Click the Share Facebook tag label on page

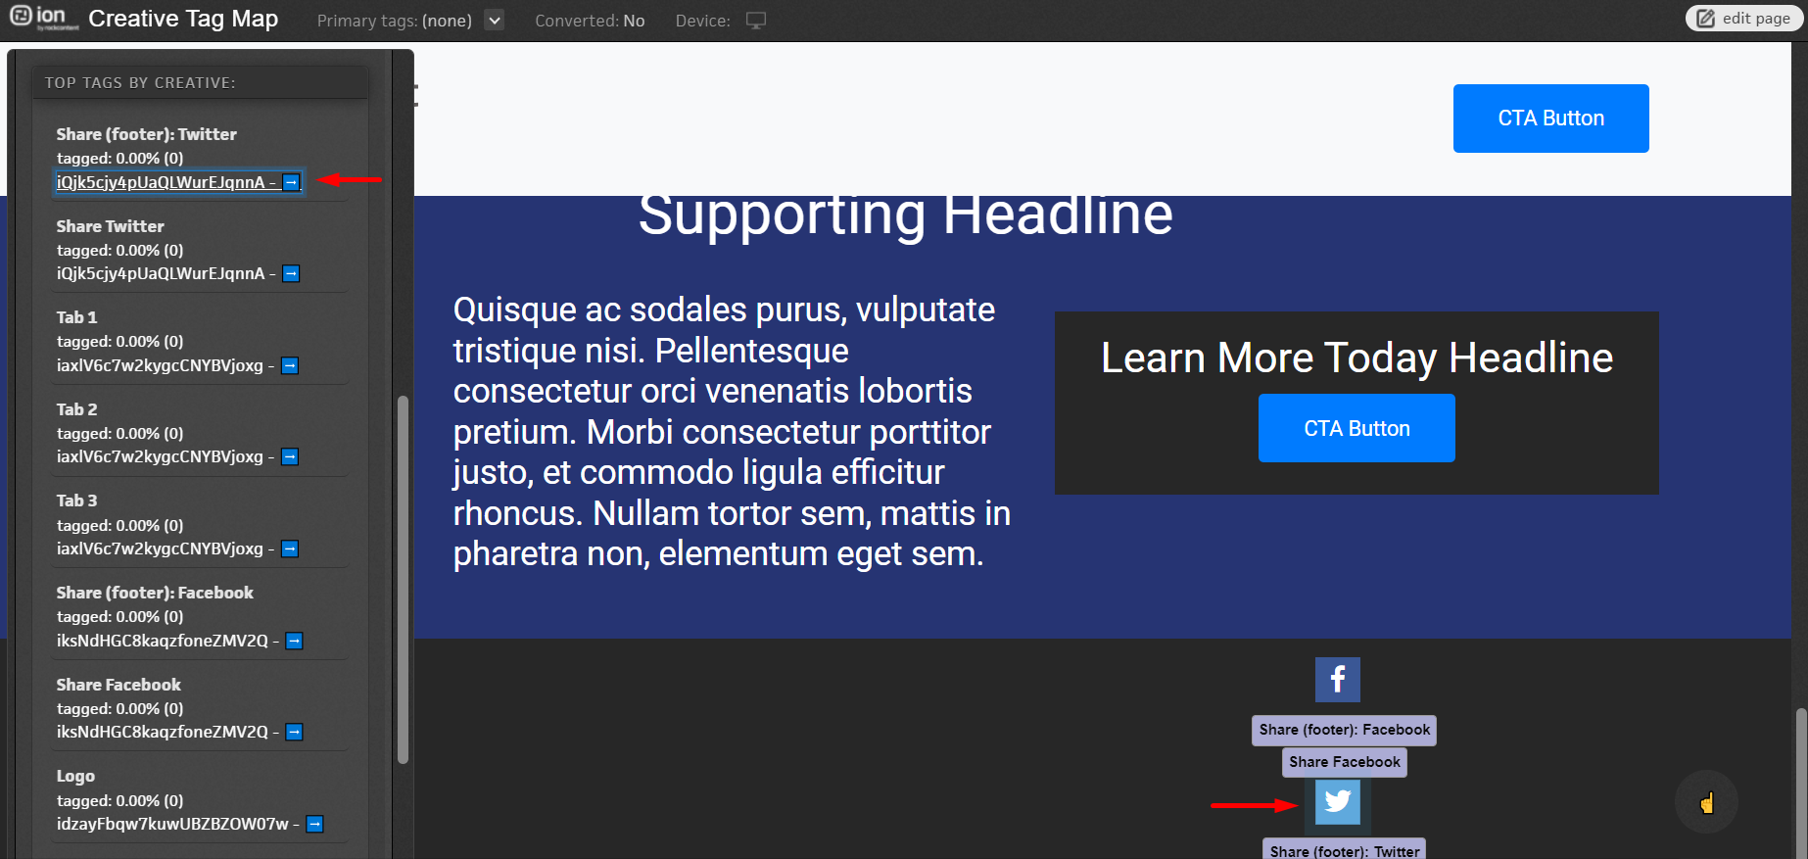pyautogui.click(x=1344, y=762)
